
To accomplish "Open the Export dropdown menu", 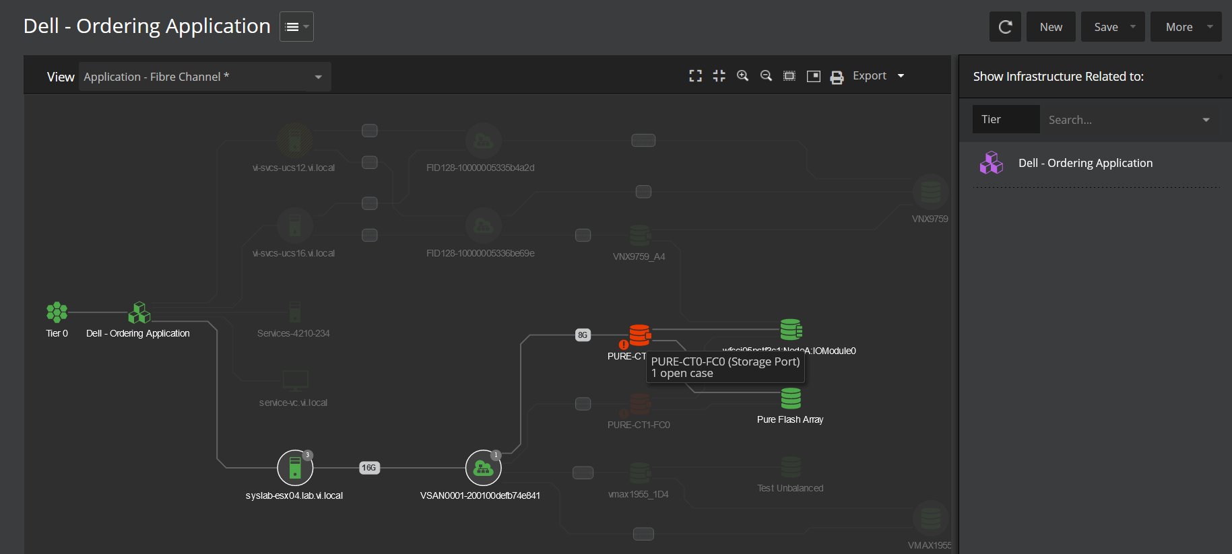I will pos(878,76).
